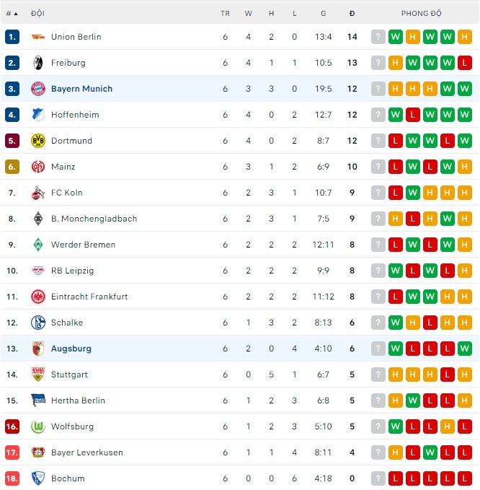Sort standings by the W wins header
480x490 pixels.
click(x=249, y=14)
